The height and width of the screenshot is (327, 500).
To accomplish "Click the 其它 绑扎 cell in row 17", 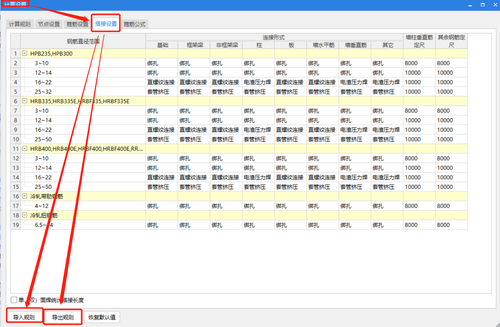I will (387, 206).
